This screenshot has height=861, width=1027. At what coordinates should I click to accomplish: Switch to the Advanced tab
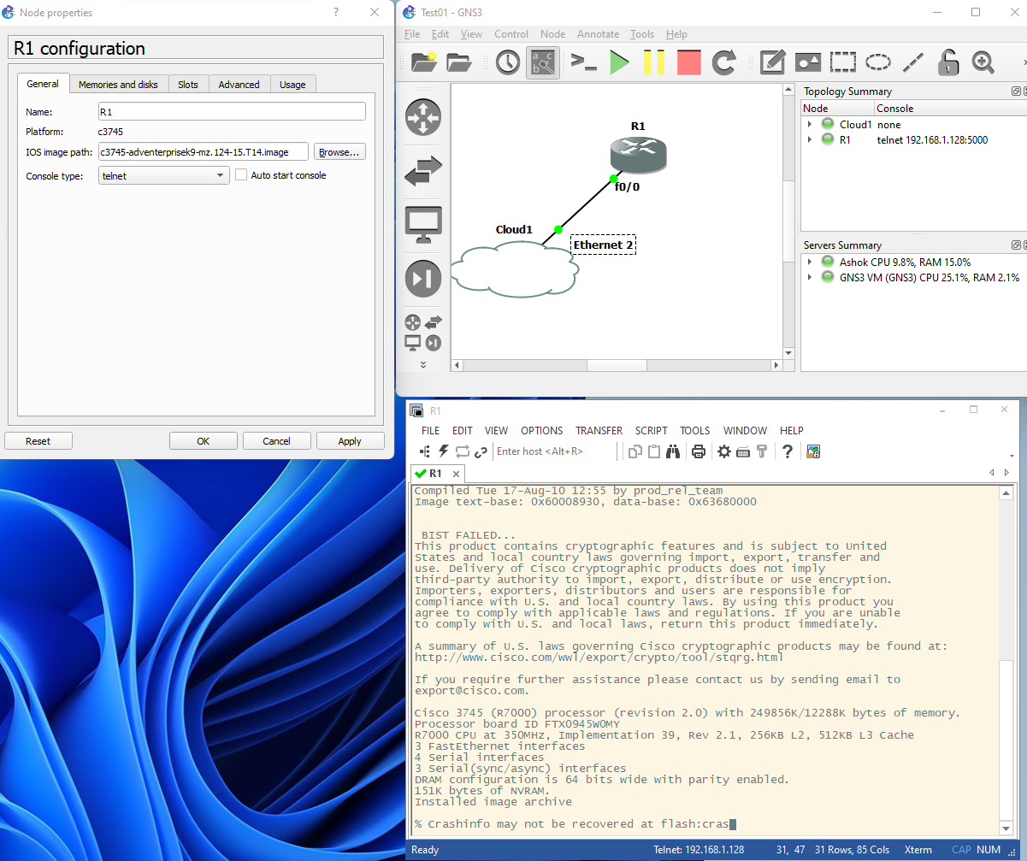coord(239,85)
